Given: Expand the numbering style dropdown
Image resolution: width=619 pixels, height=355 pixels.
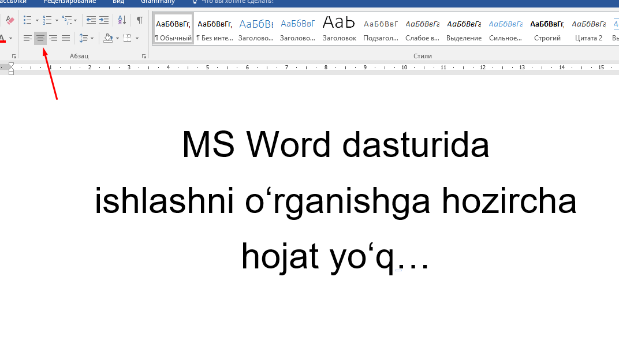Looking at the screenshot, I should point(57,20).
